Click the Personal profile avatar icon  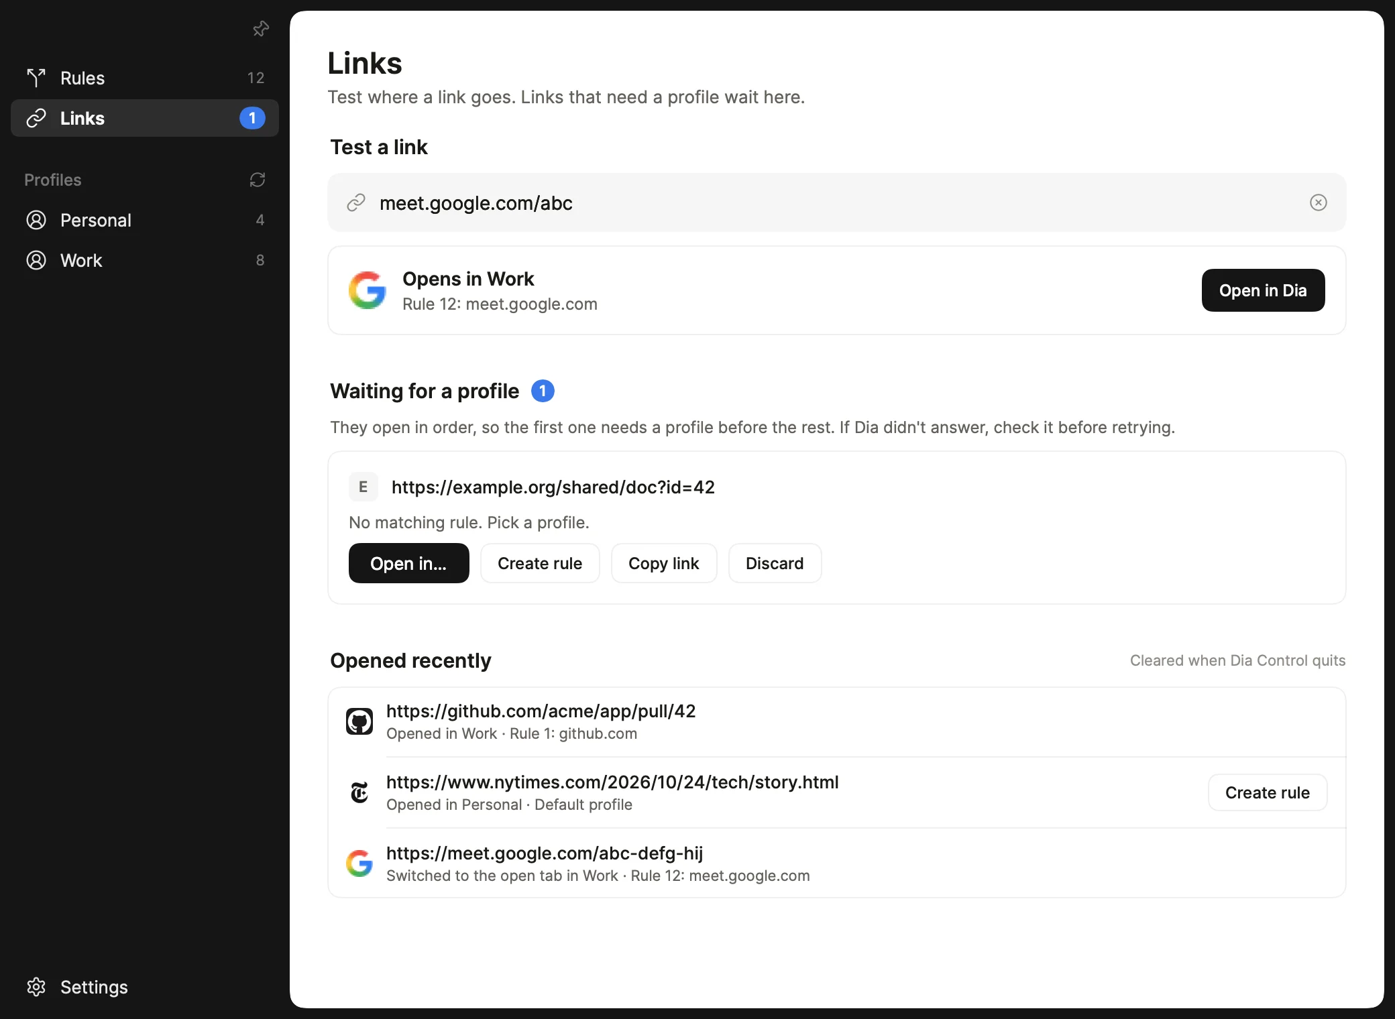[x=36, y=220]
